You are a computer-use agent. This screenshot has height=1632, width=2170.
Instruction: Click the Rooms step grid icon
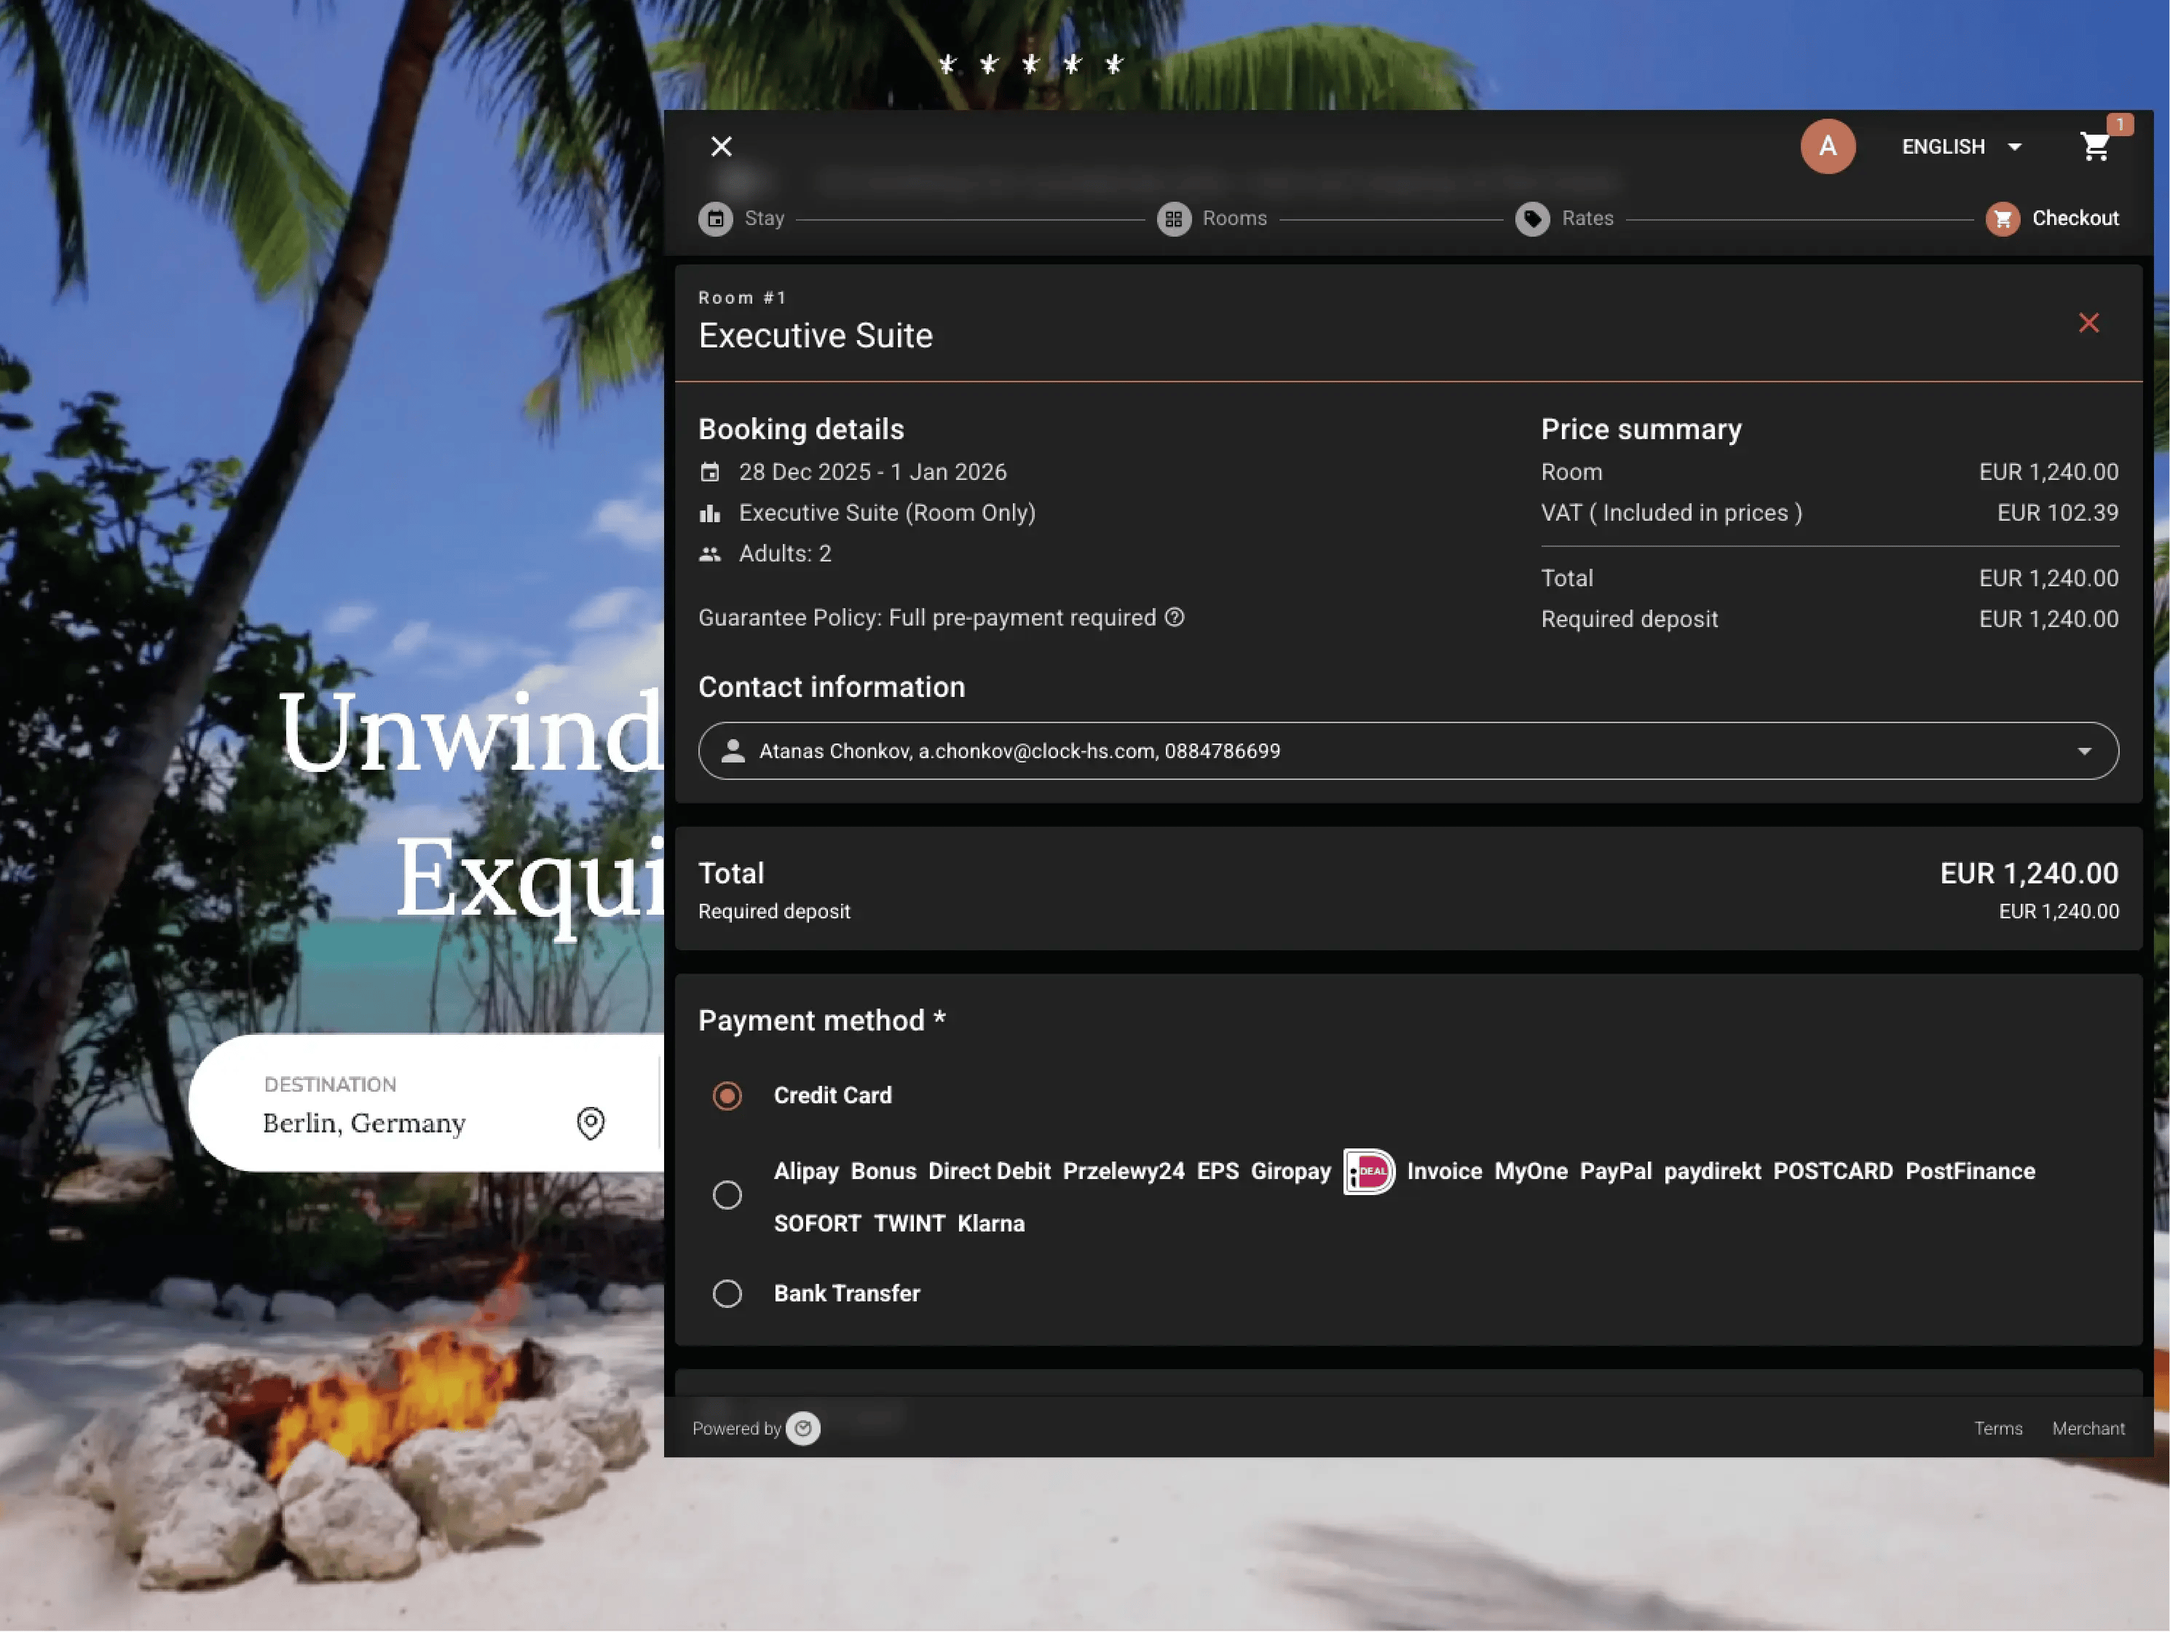pyautogui.click(x=1173, y=219)
